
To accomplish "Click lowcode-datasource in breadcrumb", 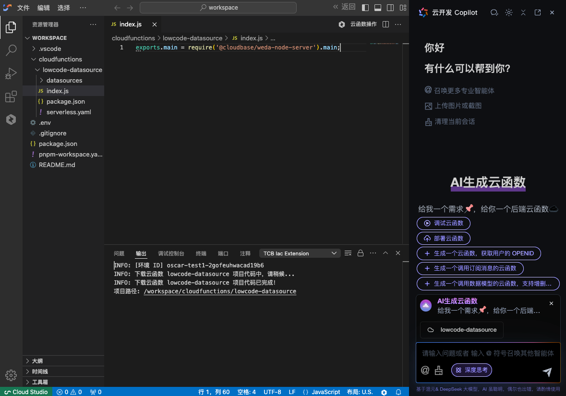I will pos(193,38).
